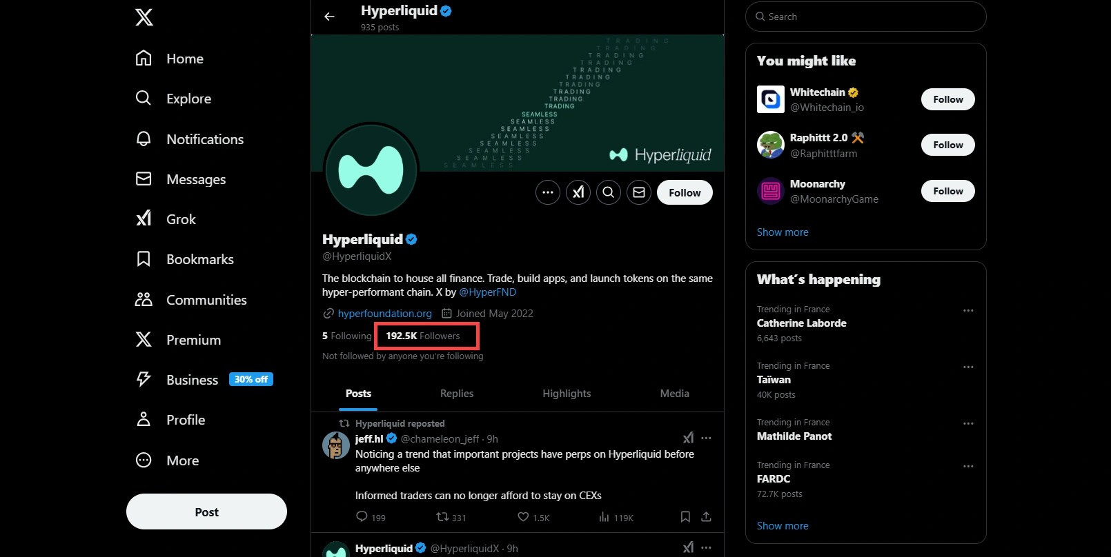Open Grok from the profile action buttons
The image size is (1111, 557).
(578, 192)
